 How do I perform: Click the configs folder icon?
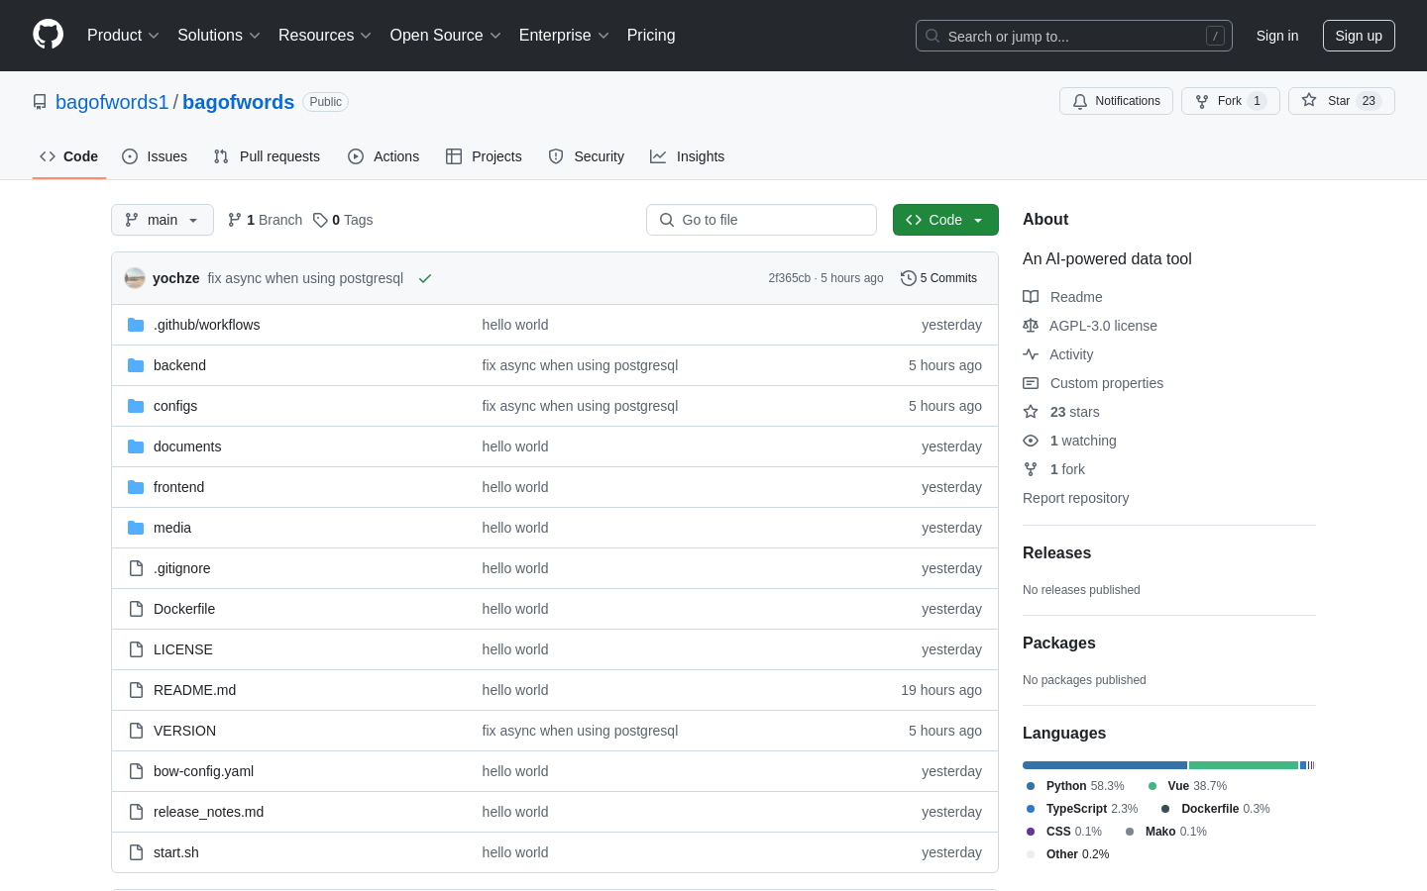136,406
